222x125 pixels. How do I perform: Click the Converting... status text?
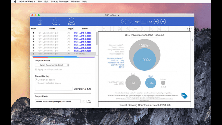click(x=80, y=54)
